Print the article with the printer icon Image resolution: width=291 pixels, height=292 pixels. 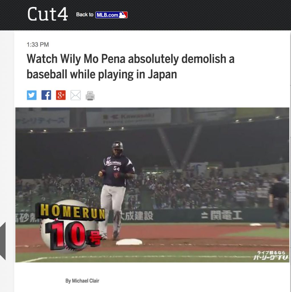click(x=90, y=96)
